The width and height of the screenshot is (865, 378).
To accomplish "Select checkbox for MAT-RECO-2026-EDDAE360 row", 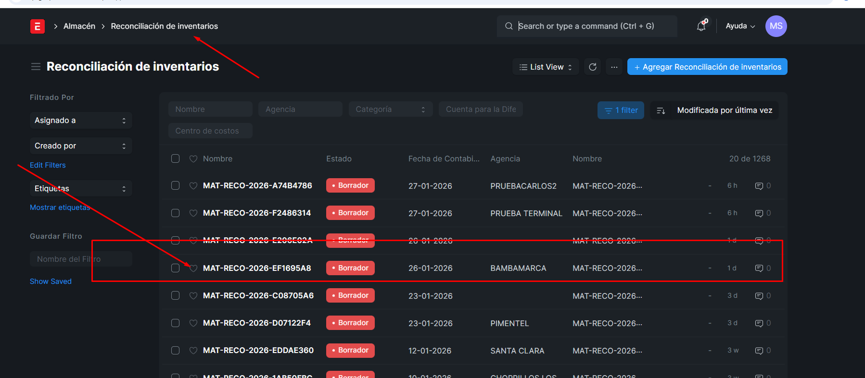I will tap(176, 351).
